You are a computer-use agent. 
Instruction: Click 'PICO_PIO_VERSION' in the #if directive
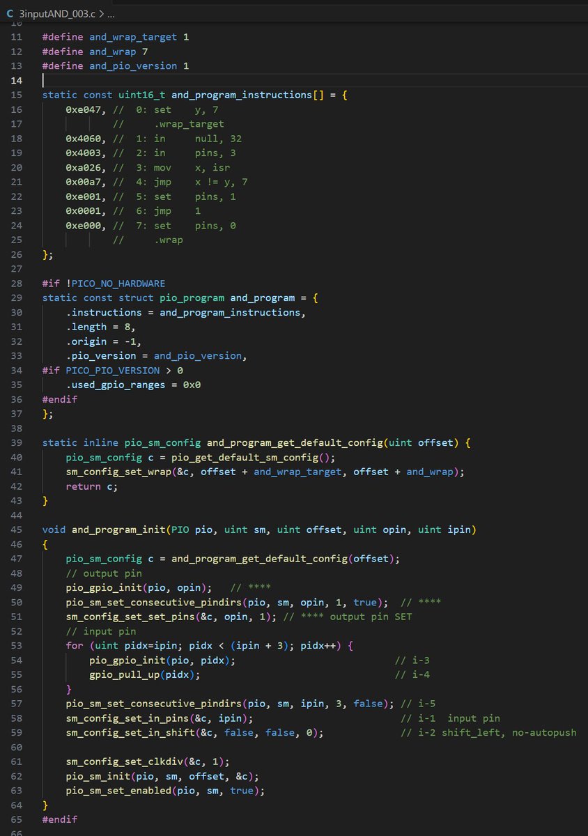pos(113,371)
